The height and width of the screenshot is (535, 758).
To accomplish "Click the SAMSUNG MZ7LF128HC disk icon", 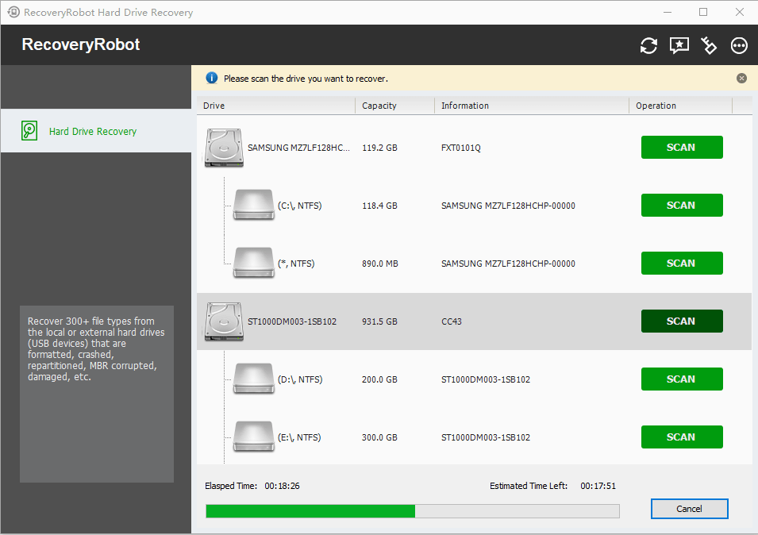I will click(224, 148).
